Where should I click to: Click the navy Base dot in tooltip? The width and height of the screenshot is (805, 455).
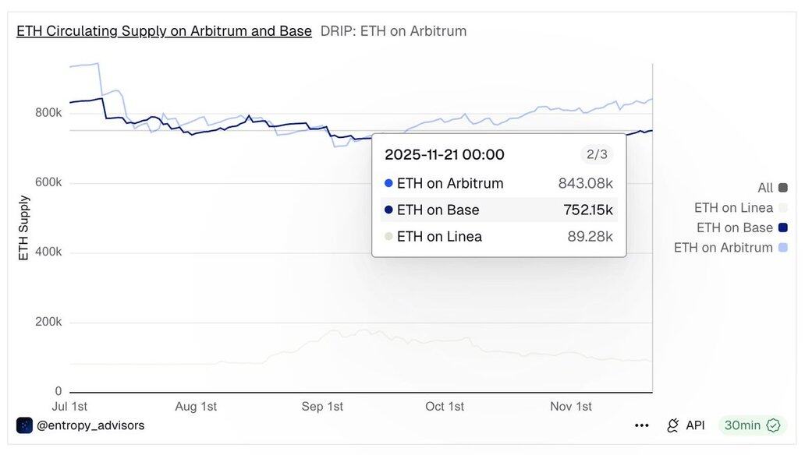[x=388, y=210]
